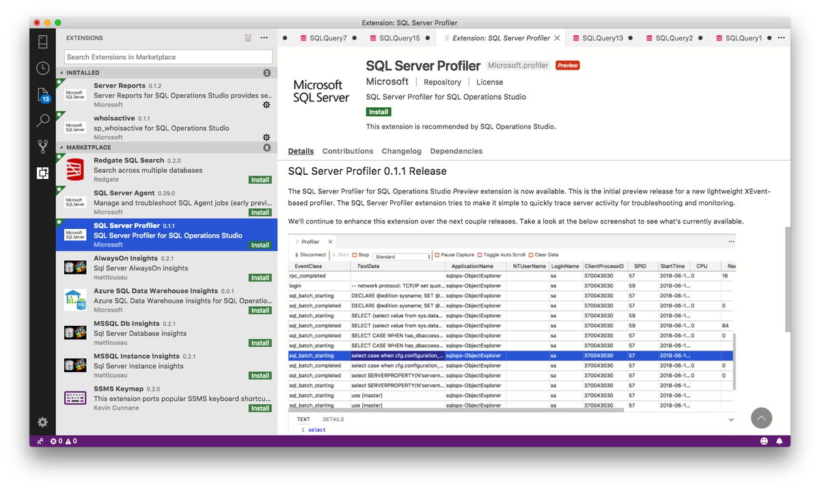Open whoisactive manage gear
The width and height of the screenshot is (820, 489).
coord(266,137)
